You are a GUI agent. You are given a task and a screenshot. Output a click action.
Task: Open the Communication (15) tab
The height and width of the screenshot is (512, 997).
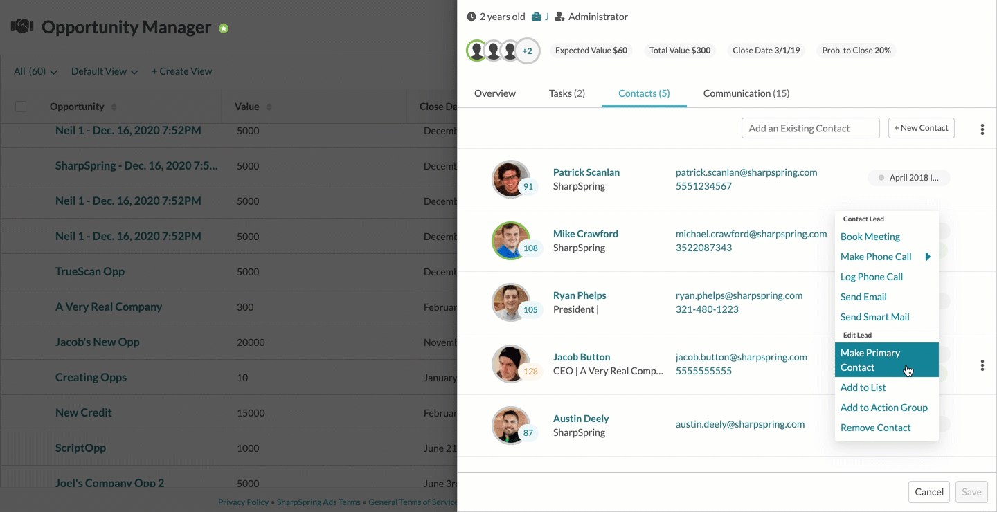pos(746,93)
